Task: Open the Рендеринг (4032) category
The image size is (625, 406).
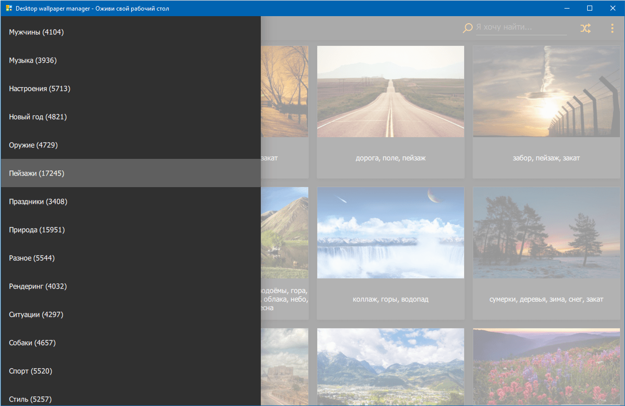Action: 131,286
